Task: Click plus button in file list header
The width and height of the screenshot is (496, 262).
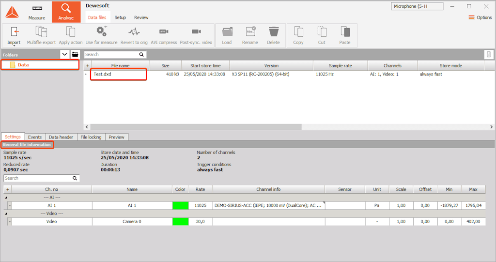Action: pos(88,66)
